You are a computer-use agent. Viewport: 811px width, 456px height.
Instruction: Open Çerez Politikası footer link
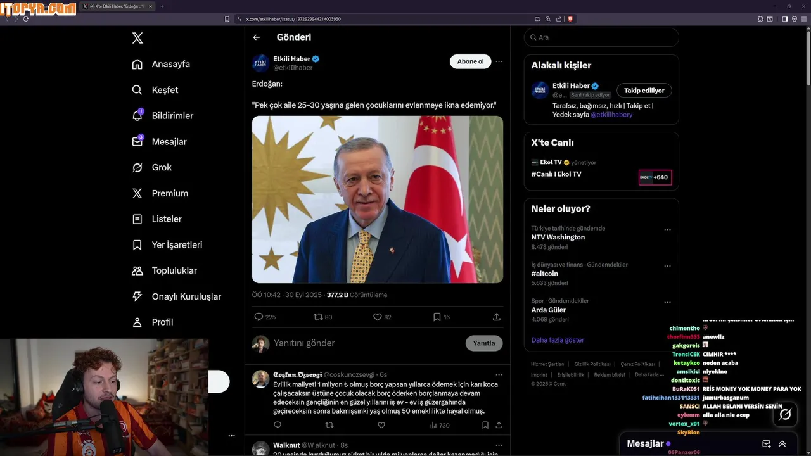pos(637,365)
